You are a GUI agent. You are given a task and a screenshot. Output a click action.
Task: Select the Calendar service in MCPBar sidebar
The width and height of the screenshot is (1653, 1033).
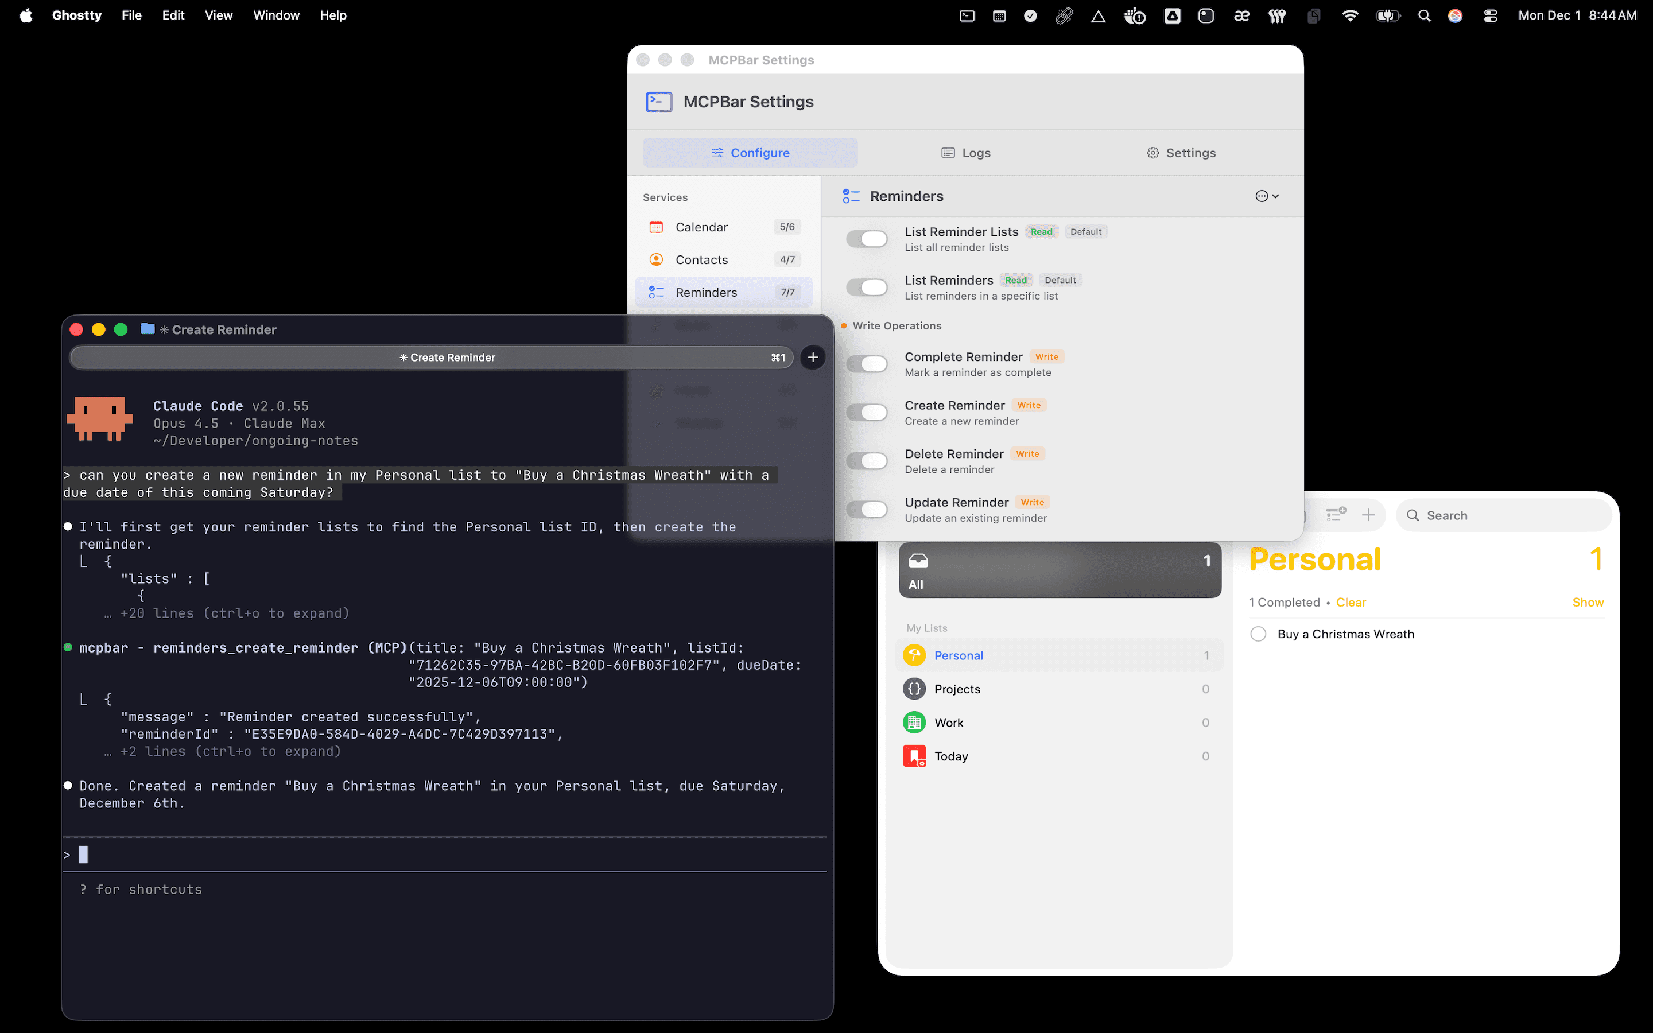[702, 227]
